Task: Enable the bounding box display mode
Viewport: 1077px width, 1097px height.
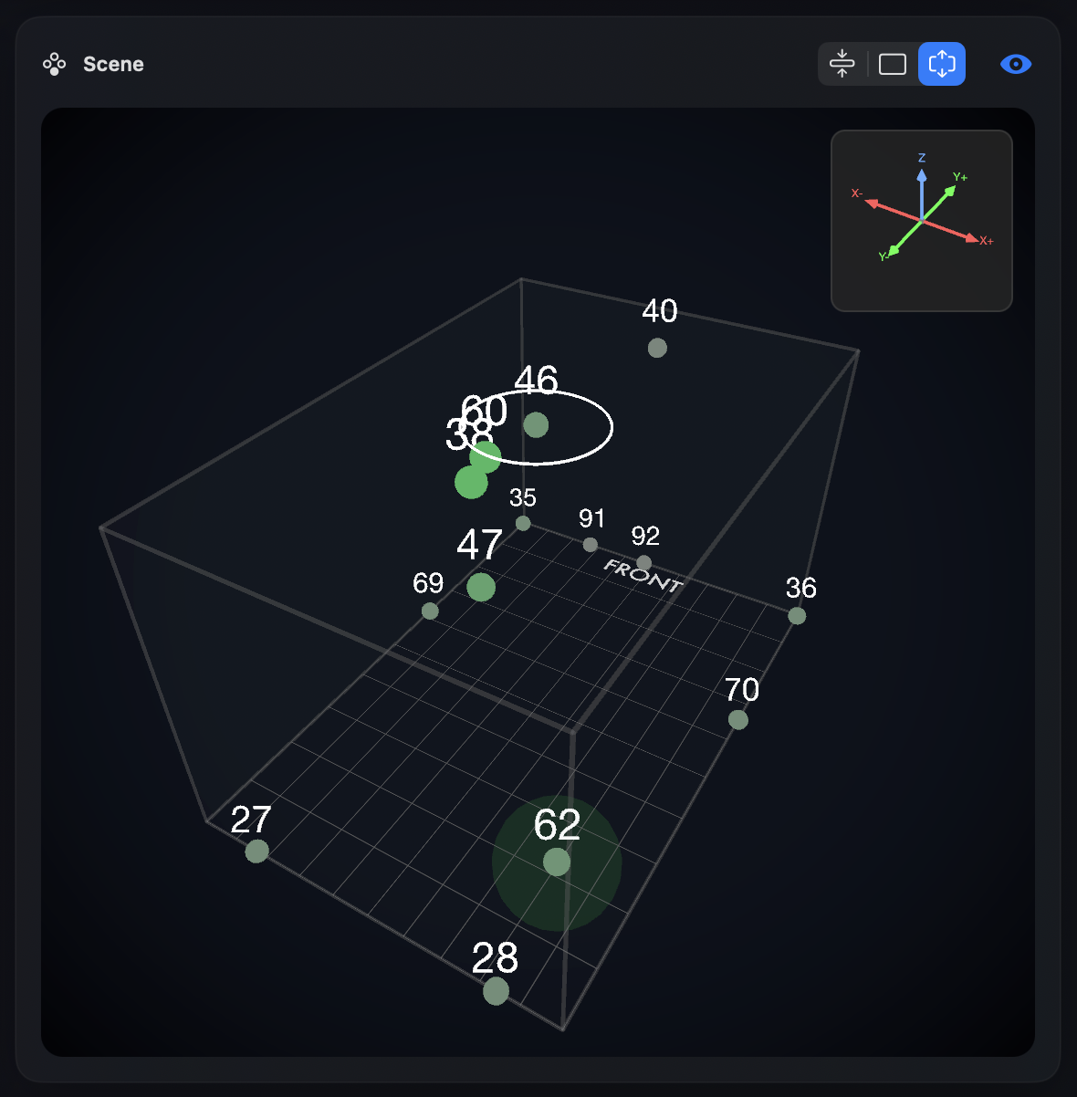Action: pos(892,64)
